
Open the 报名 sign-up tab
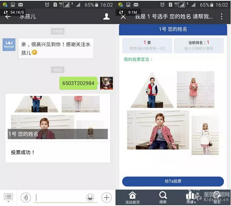(x=217, y=198)
